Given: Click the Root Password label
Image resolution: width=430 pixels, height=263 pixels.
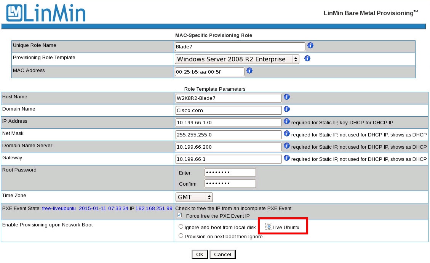Looking at the screenshot, I should 19,170.
